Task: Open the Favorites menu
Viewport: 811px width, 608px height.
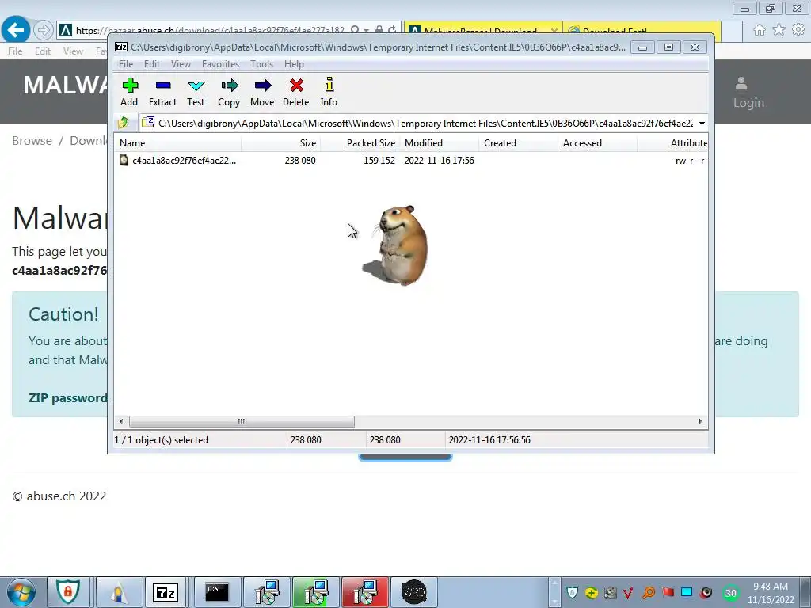Action: click(220, 64)
